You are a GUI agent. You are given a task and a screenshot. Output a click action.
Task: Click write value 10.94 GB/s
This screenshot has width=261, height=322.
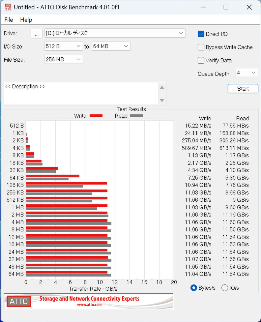coord(198,185)
